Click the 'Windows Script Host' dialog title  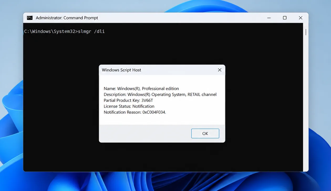coord(121,70)
